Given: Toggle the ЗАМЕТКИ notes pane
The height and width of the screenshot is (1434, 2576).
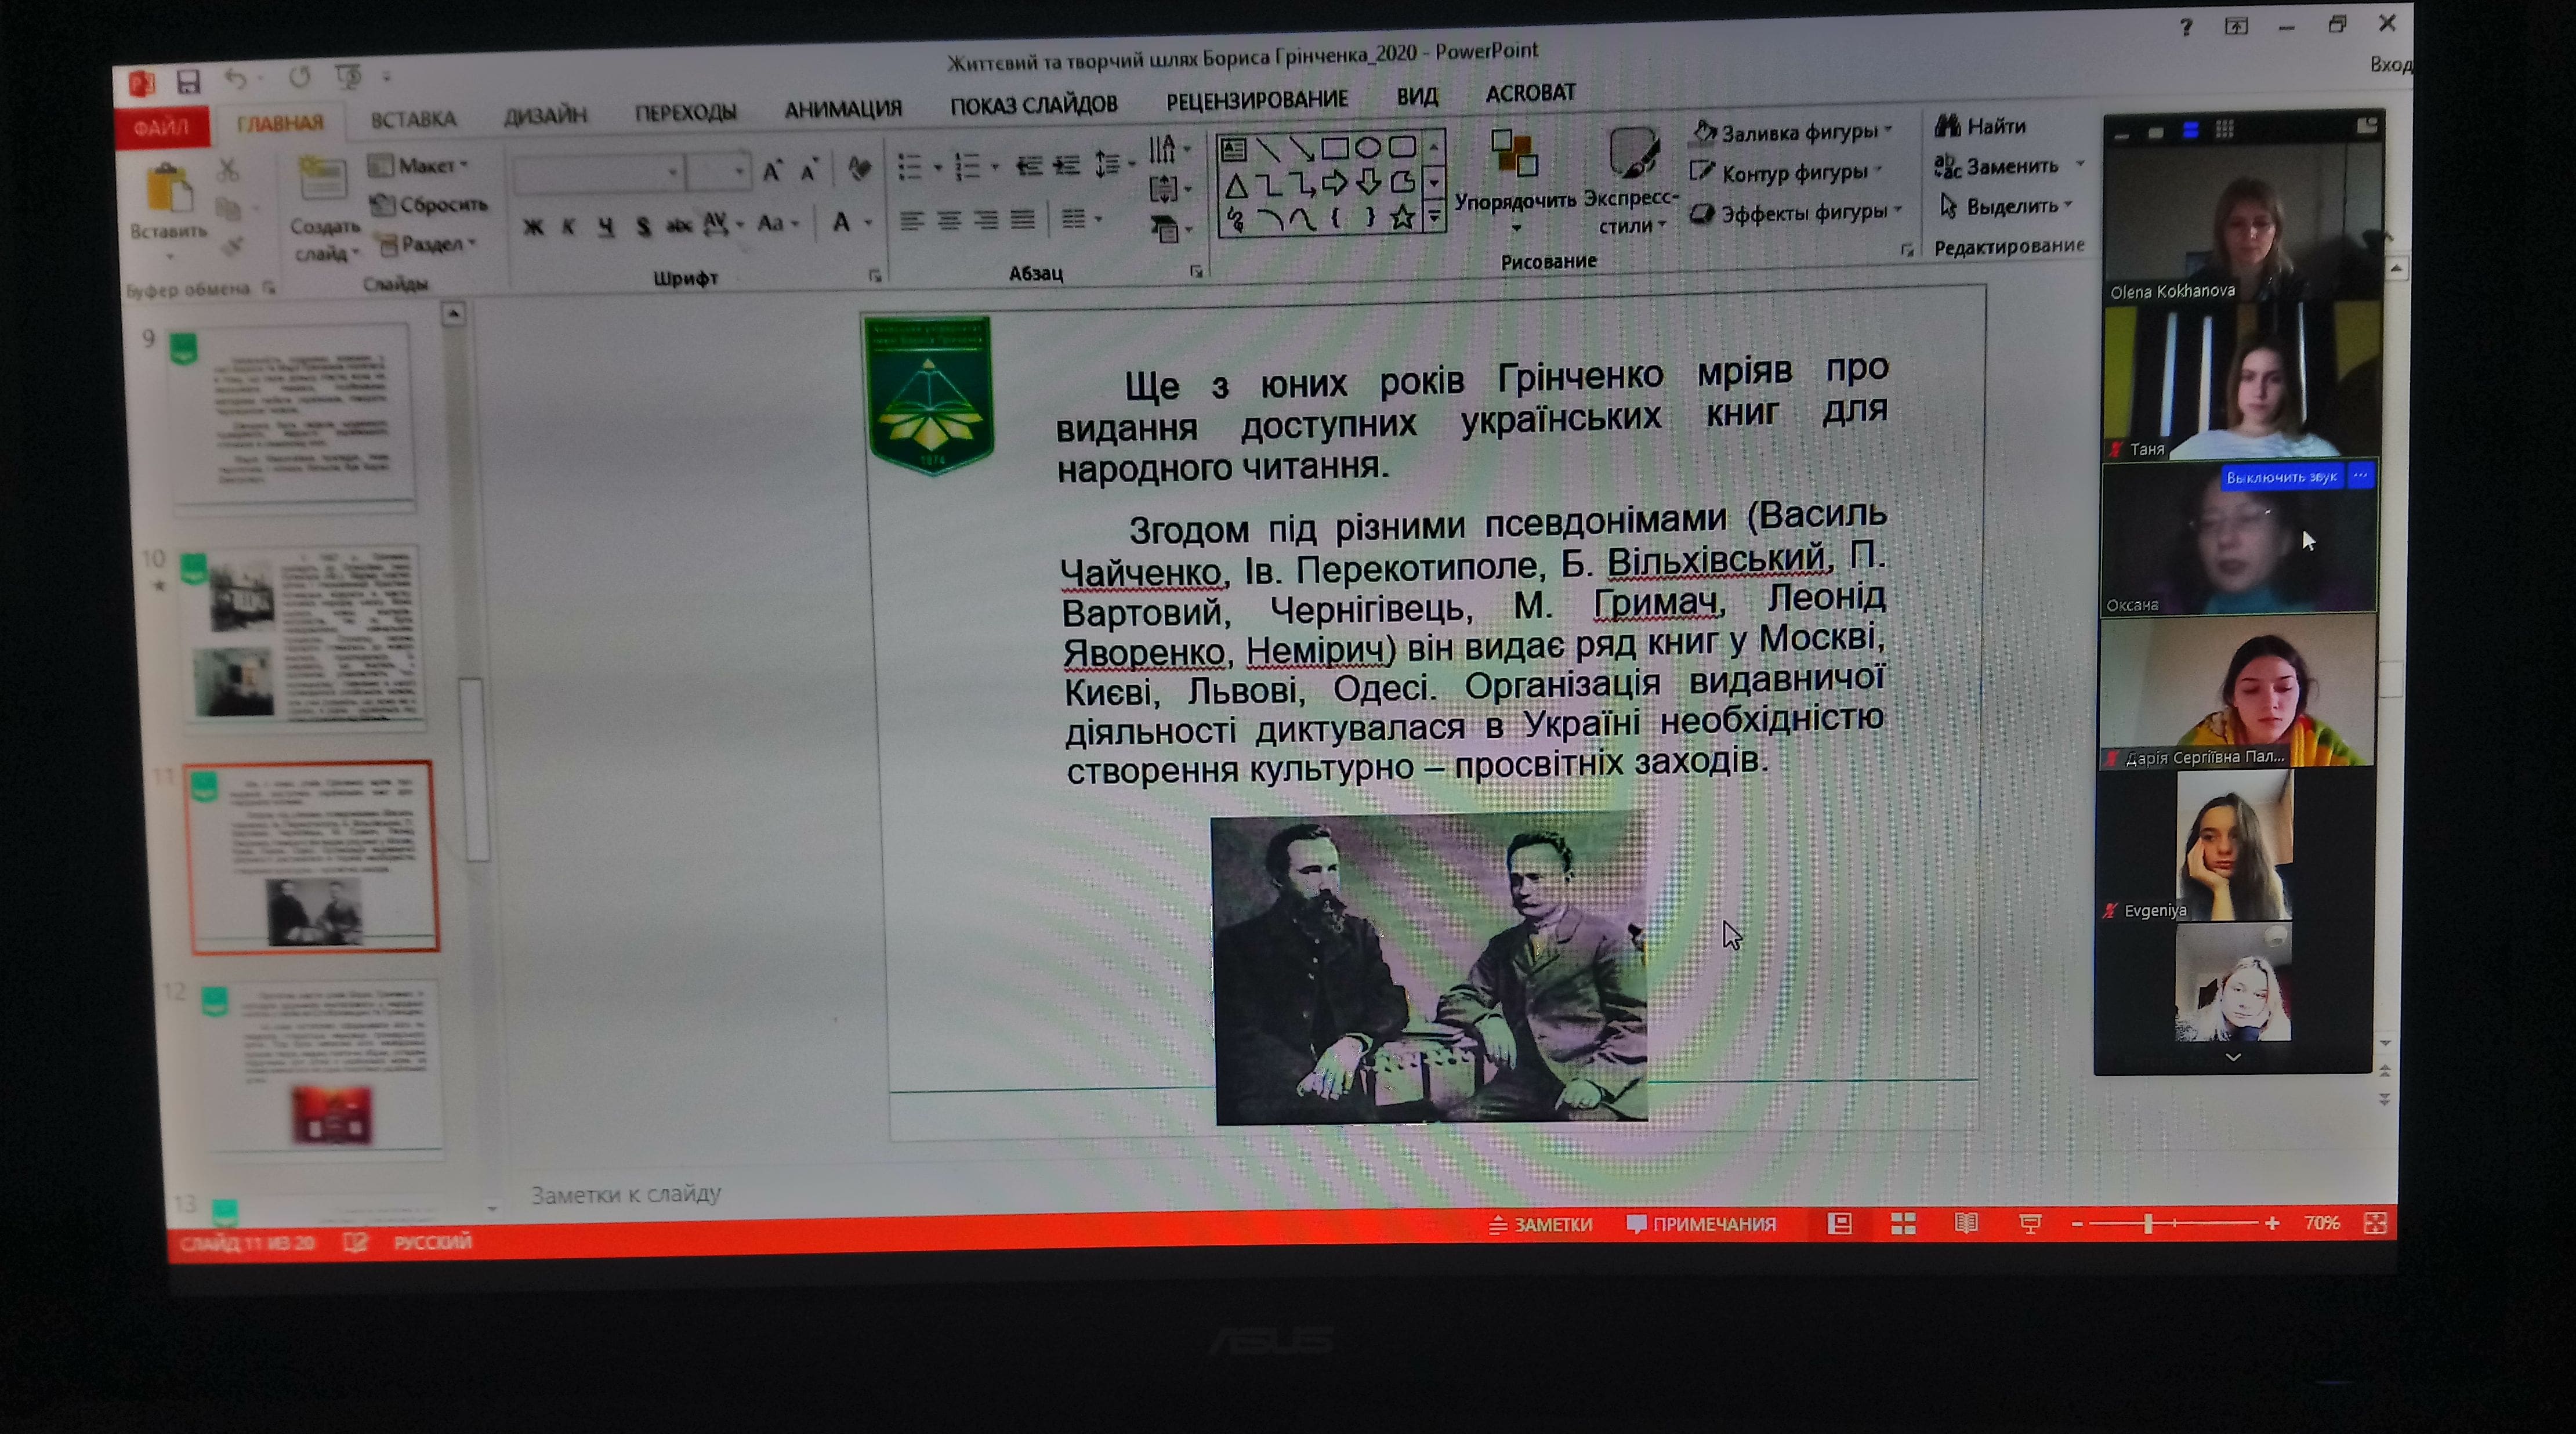Looking at the screenshot, I should pos(1541,1224).
